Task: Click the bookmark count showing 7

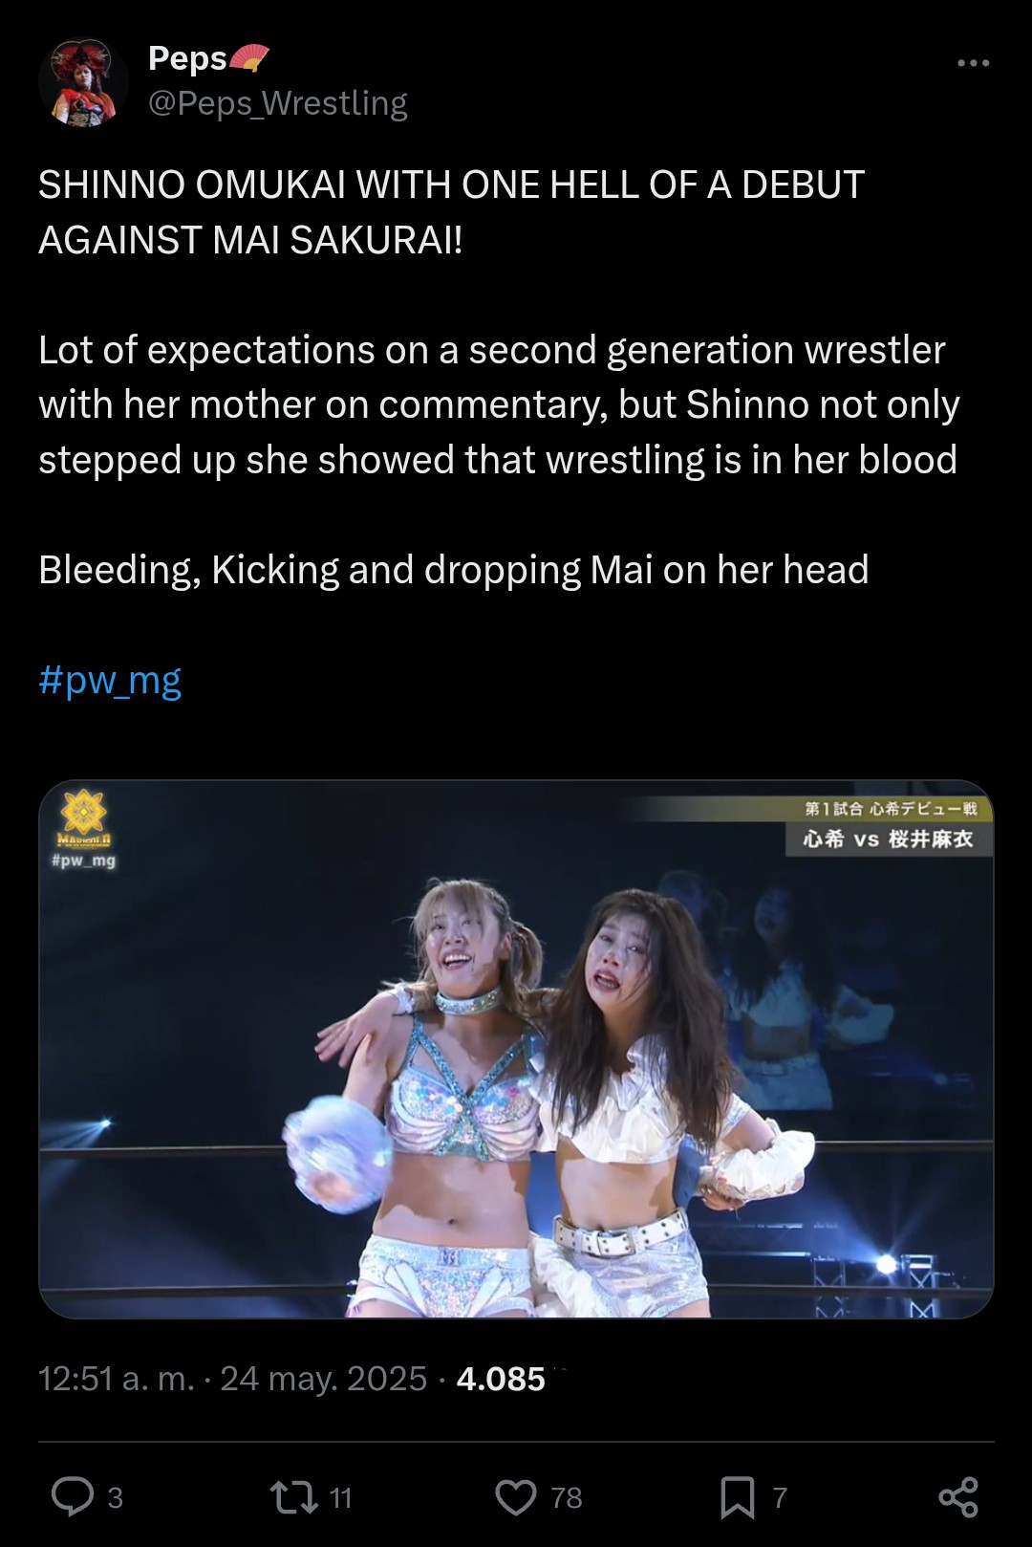Action: pos(780,1497)
